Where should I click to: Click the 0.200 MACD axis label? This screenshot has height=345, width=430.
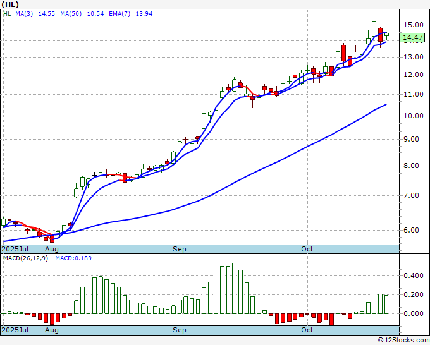coord(414,295)
